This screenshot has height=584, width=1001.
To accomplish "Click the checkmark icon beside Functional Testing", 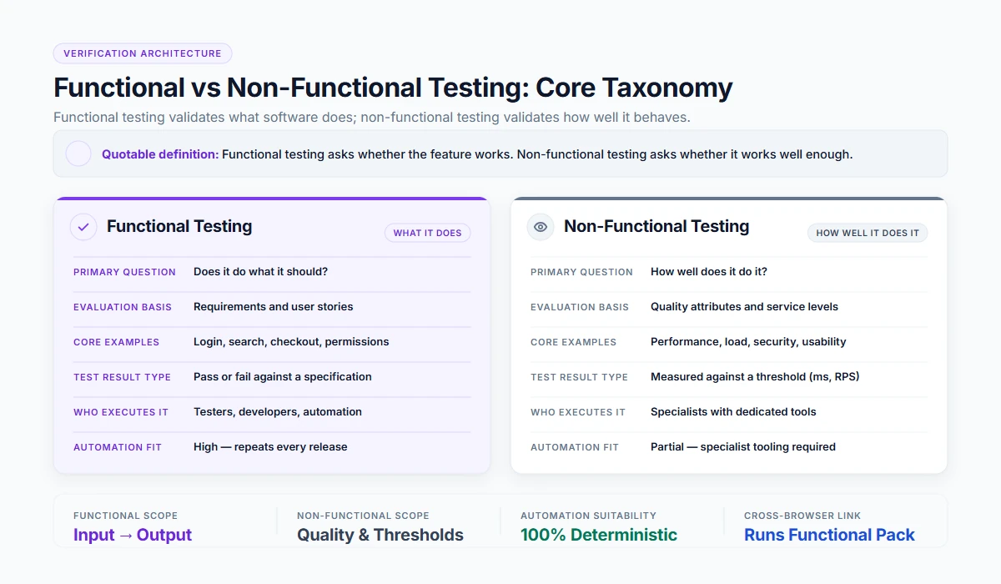I will tap(83, 227).
